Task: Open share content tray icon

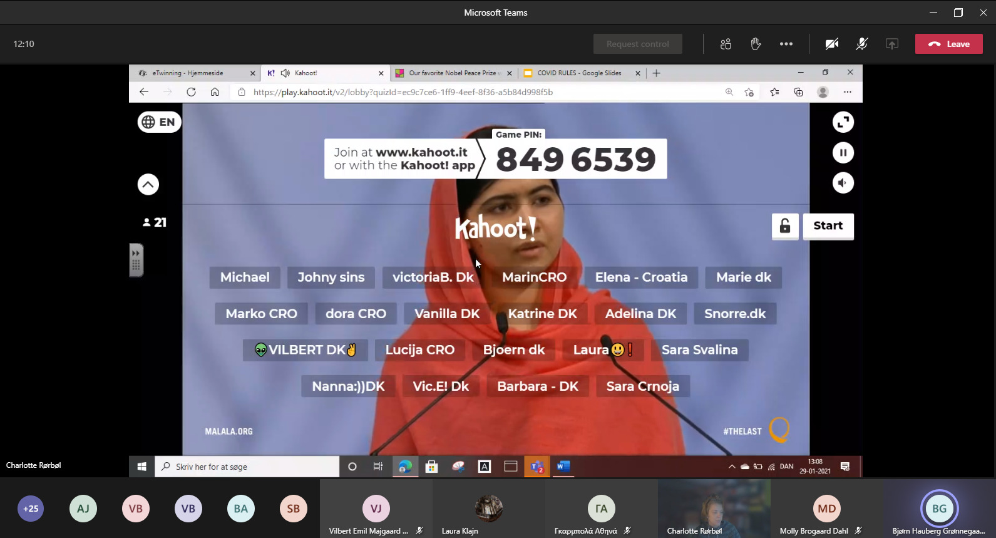Action: tap(892, 44)
